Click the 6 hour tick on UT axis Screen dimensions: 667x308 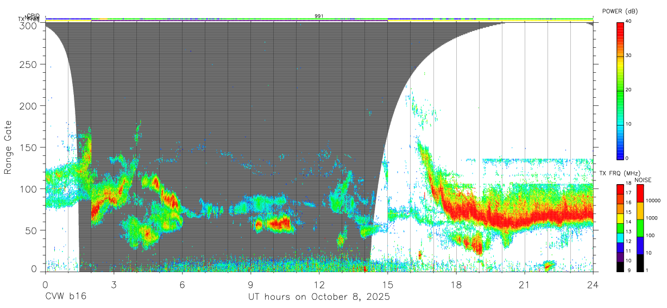pos(182,285)
